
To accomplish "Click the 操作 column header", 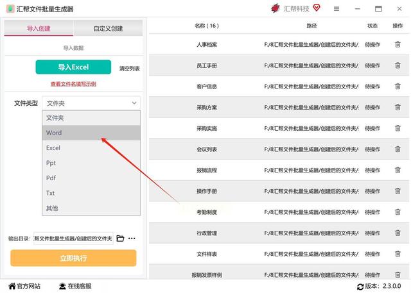I will click(398, 26).
